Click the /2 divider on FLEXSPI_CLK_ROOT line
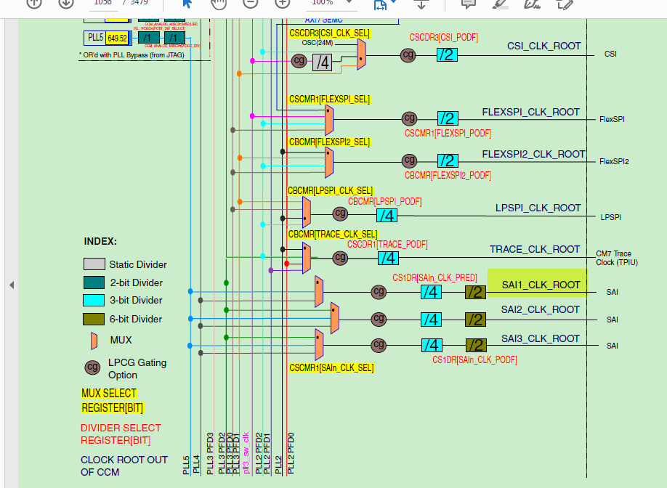Image resolution: width=667 pixels, height=488 pixels. 448,118
